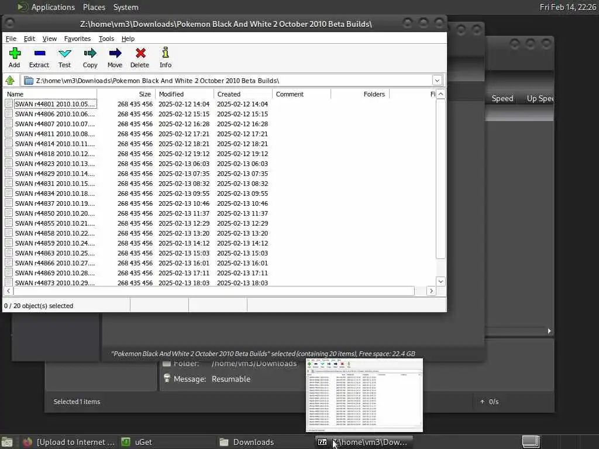Select file SWAN r44829 2010.10.14
599x449 pixels.
(x=54, y=173)
